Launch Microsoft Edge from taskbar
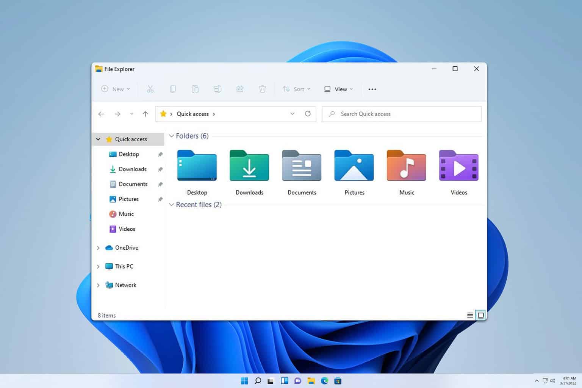 click(x=325, y=381)
